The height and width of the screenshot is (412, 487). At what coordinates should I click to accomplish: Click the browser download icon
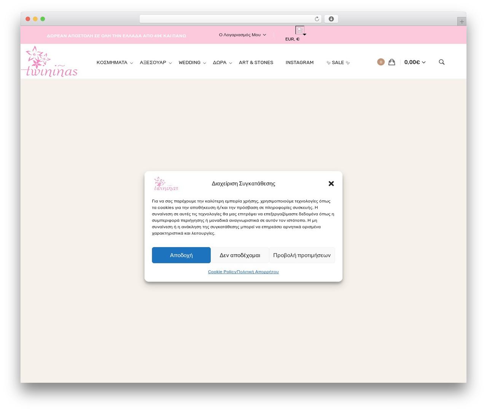click(331, 19)
